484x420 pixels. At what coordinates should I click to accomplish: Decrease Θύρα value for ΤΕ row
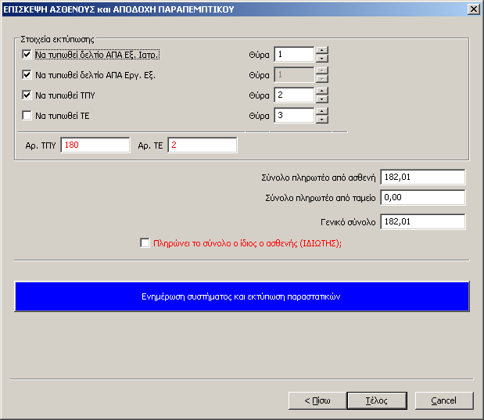321,120
